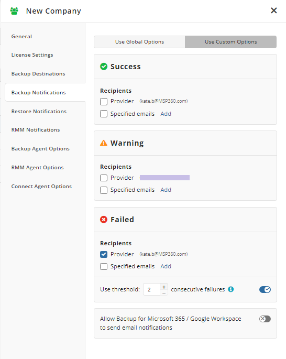The height and width of the screenshot is (359, 286).
Task: Open the License Settings section
Action: pyautogui.click(x=32, y=55)
